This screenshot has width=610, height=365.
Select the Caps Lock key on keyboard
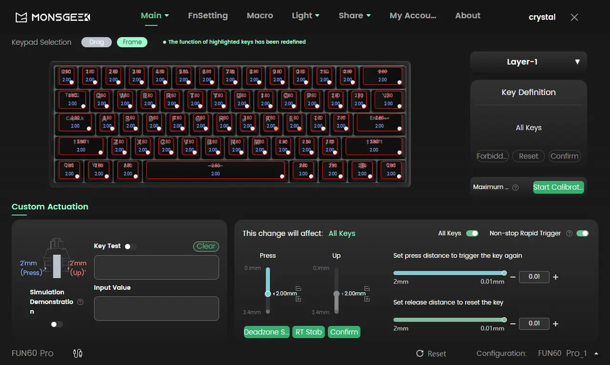click(x=75, y=122)
